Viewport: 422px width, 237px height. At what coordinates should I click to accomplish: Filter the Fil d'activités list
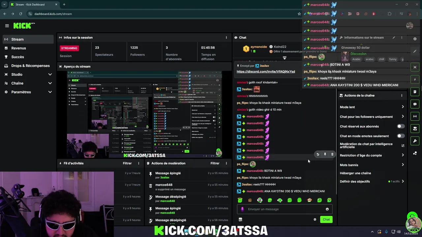pyautogui.click(x=127, y=163)
